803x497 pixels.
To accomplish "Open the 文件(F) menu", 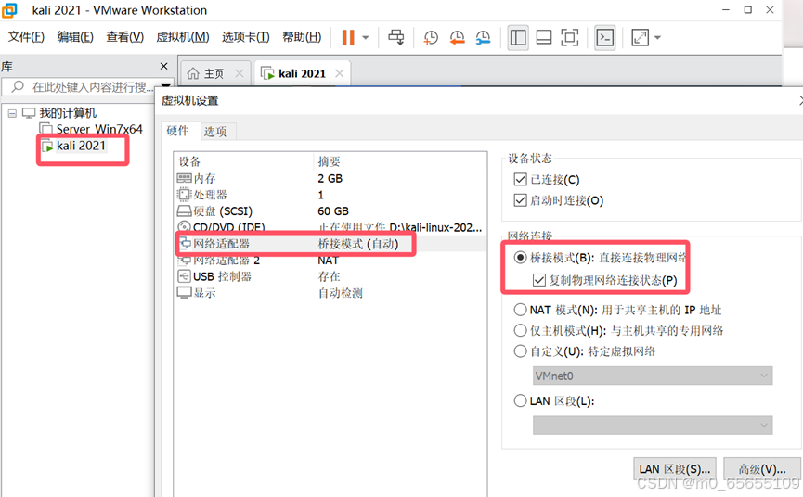I will [26, 37].
